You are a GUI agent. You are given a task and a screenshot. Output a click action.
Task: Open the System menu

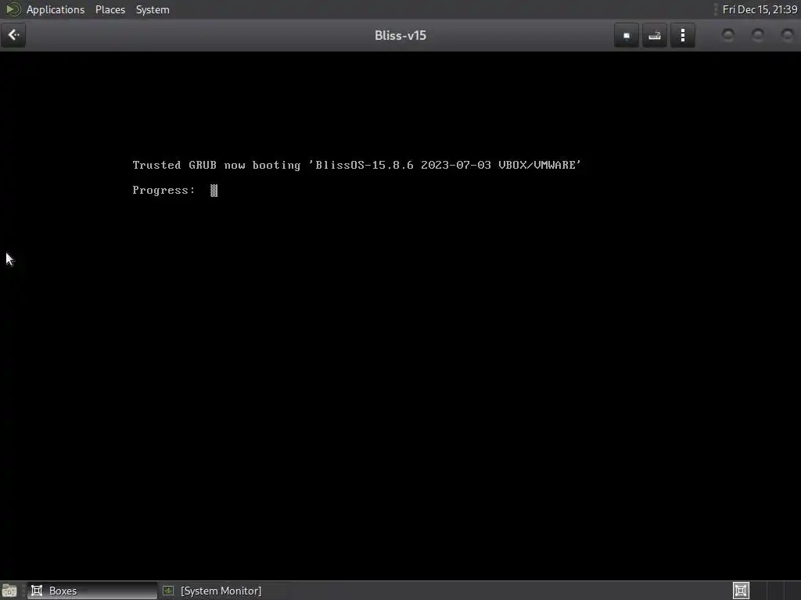click(153, 9)
